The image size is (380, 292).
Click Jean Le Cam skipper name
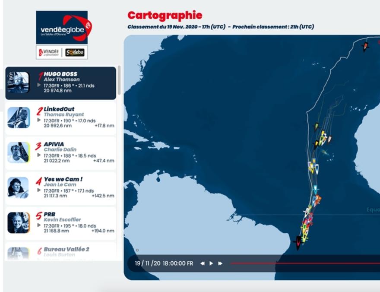point(60,184)
